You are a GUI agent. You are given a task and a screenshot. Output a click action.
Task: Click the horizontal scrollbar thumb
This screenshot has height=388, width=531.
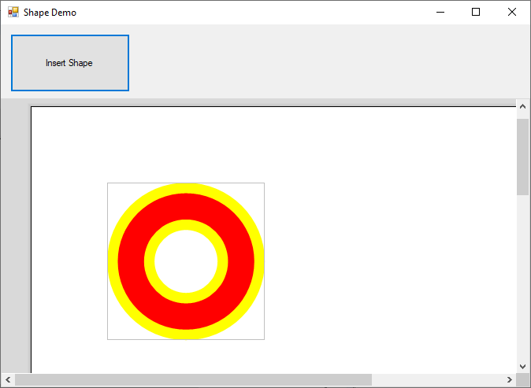[193, 379]
